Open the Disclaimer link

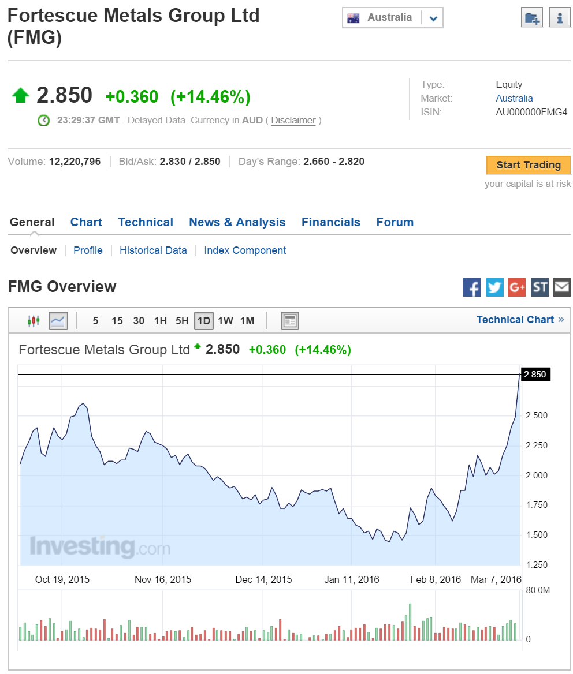pos(293,121)
